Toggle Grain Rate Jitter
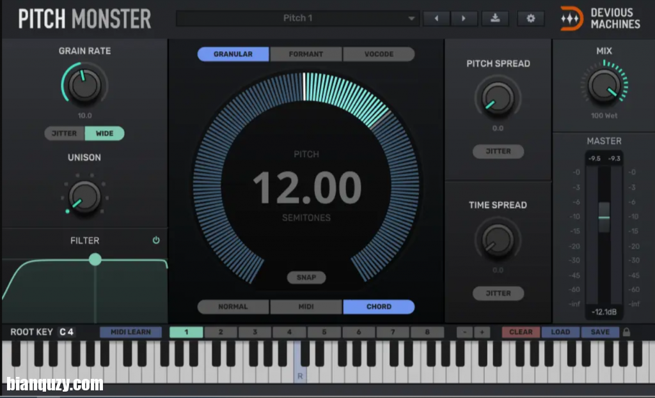The height and width of the screenshot is (398, 655). 65,134
